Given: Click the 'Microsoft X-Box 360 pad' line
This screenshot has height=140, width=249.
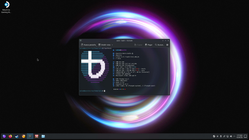Looking at the screenshot, I should (x=126, y=75).
